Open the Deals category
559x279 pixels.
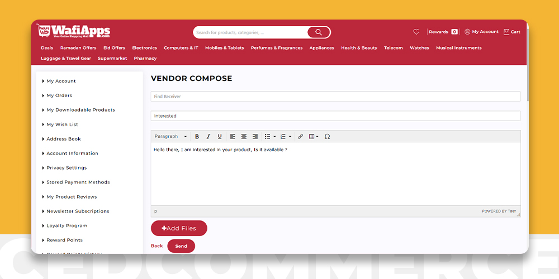coord(47,47)
